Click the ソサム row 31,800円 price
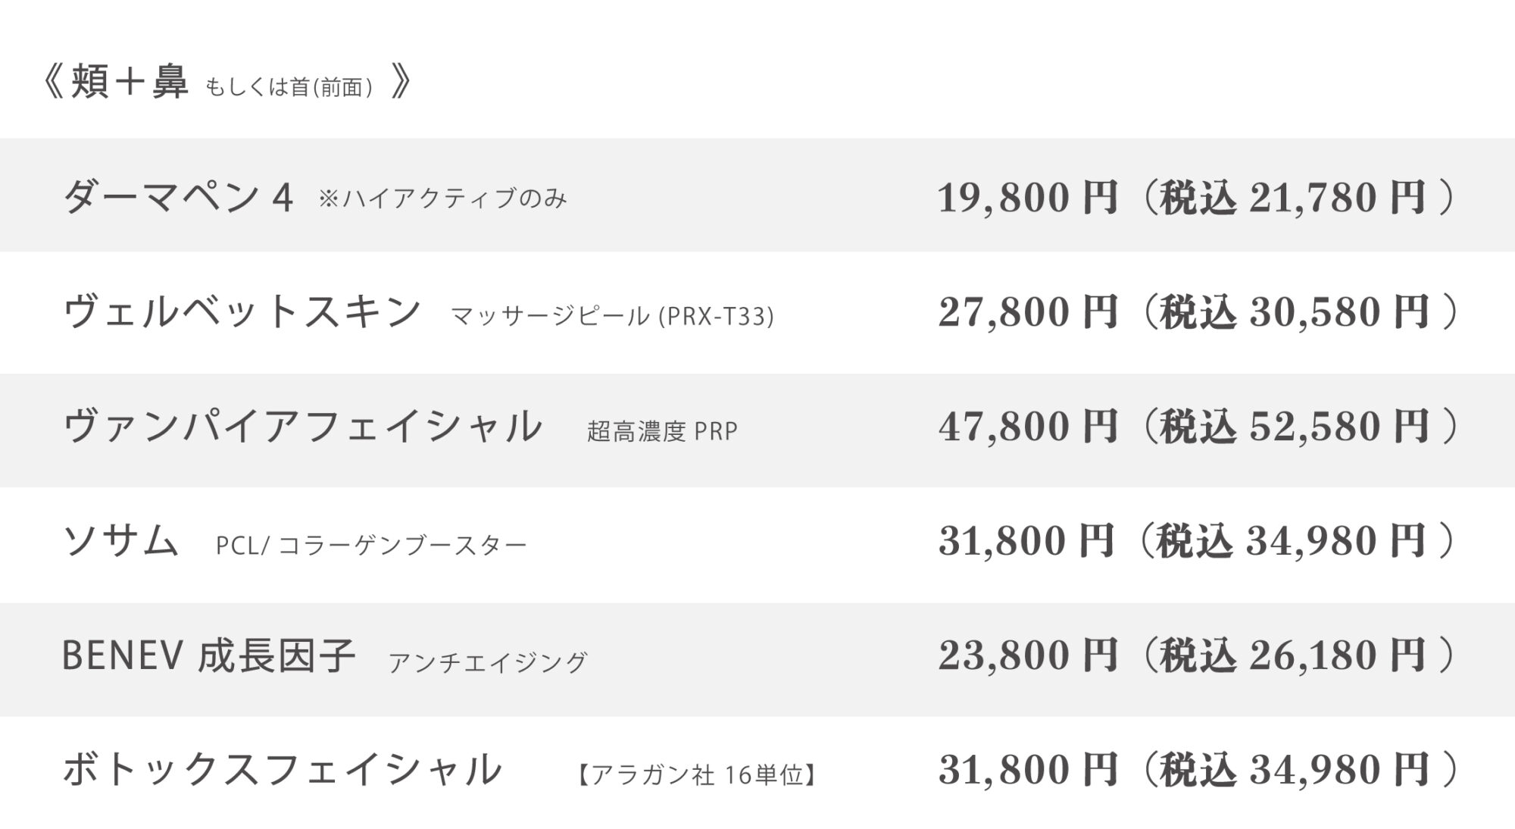Viewport: 1515px width, 829px height. (x=1026, y=541)
